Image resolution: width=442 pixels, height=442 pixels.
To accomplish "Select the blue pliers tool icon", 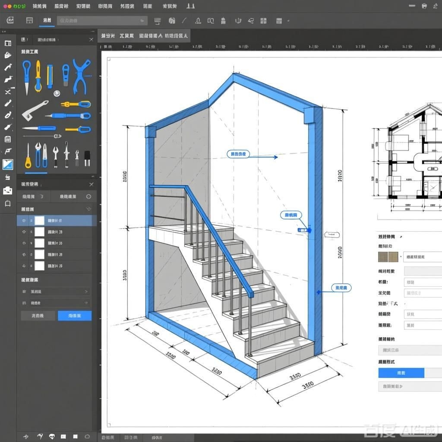I will 81,76.
